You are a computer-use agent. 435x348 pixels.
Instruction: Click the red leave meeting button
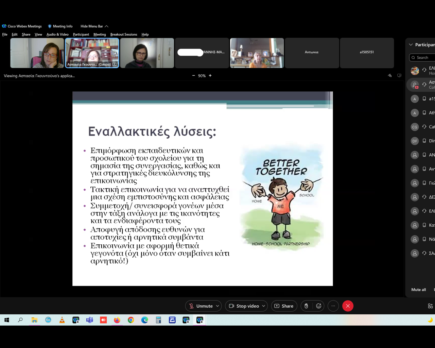tap(348, 306)
